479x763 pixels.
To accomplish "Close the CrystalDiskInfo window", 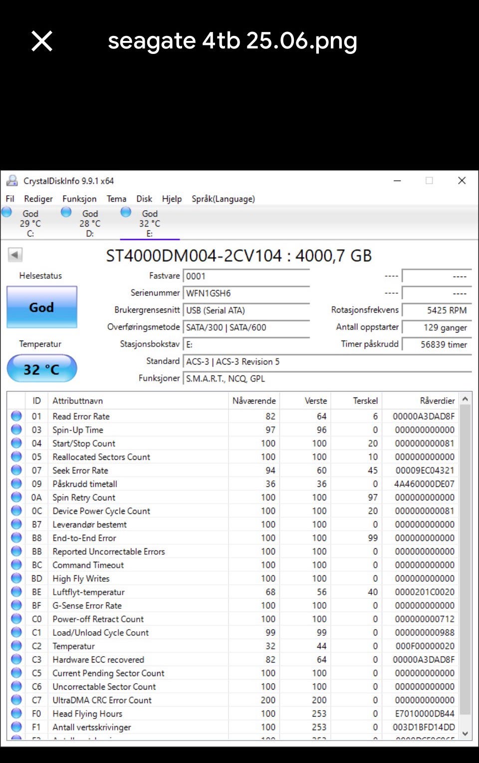I will point(462,181).
